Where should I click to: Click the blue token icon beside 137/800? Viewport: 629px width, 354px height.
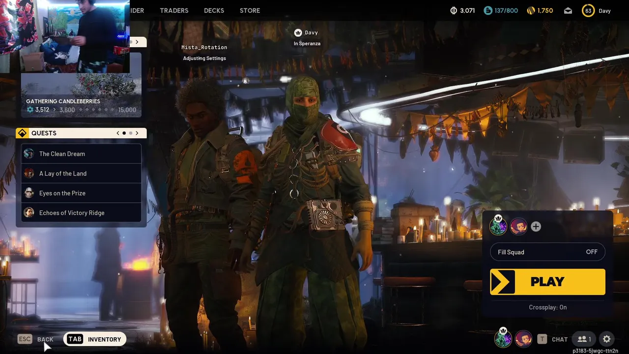pos(488,10)
